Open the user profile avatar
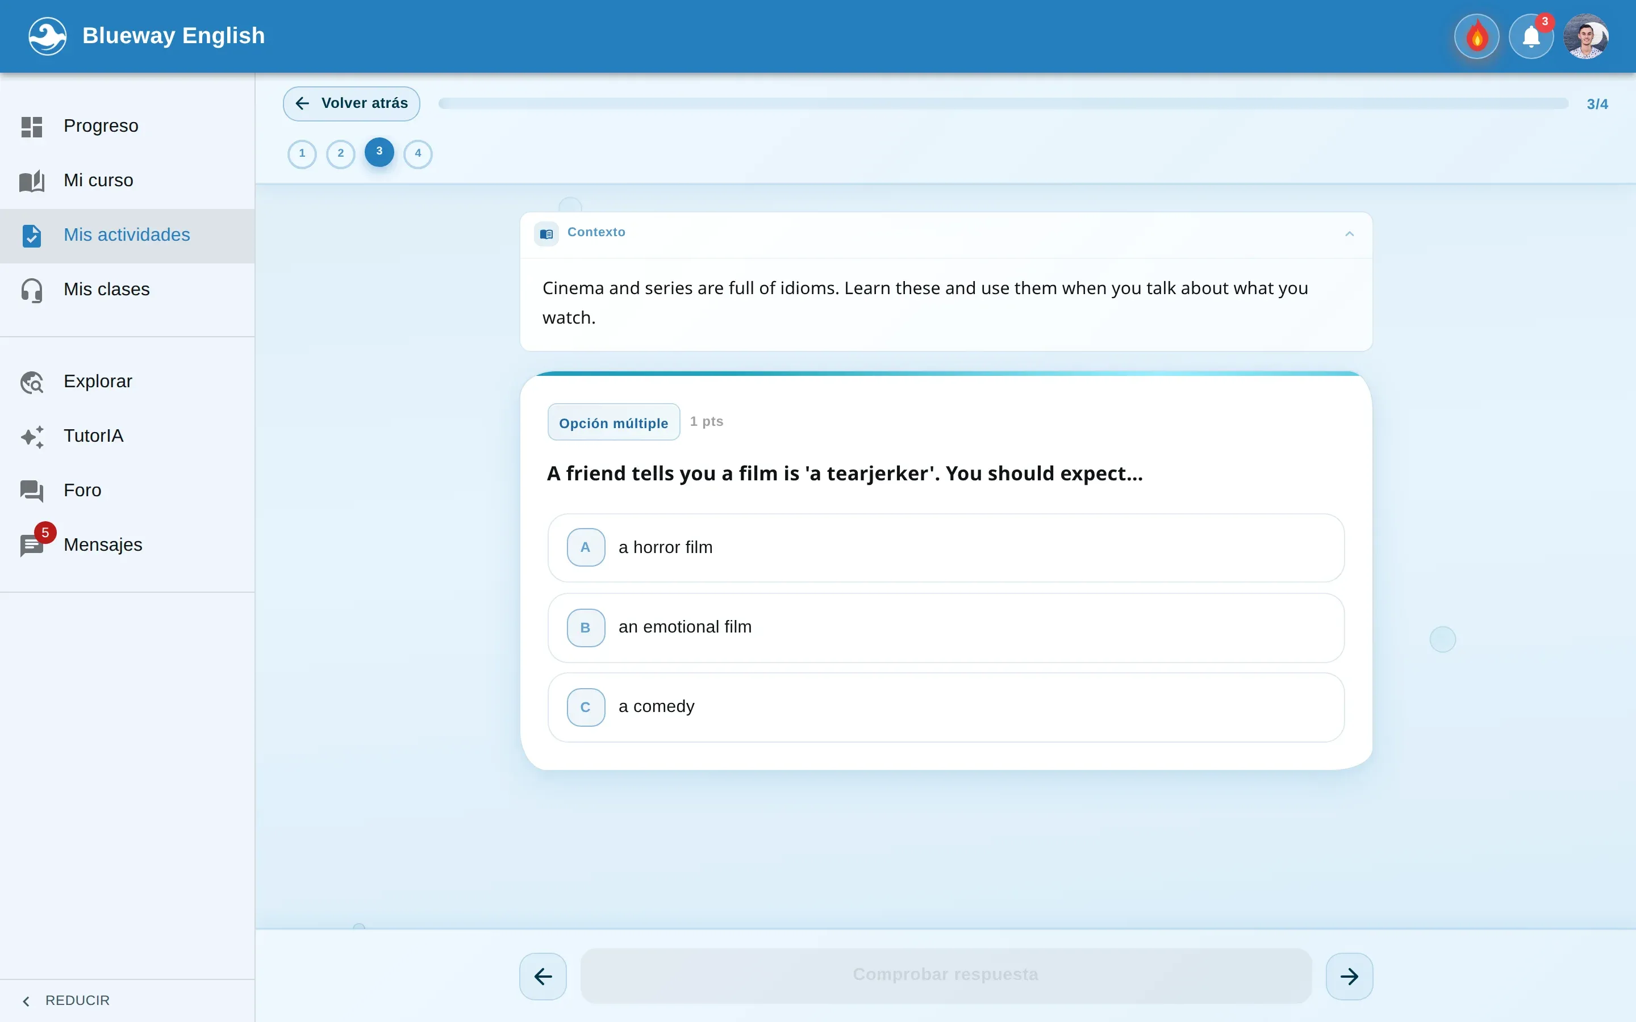Screen dimensions: 1636x1022 pos(1585,36)
